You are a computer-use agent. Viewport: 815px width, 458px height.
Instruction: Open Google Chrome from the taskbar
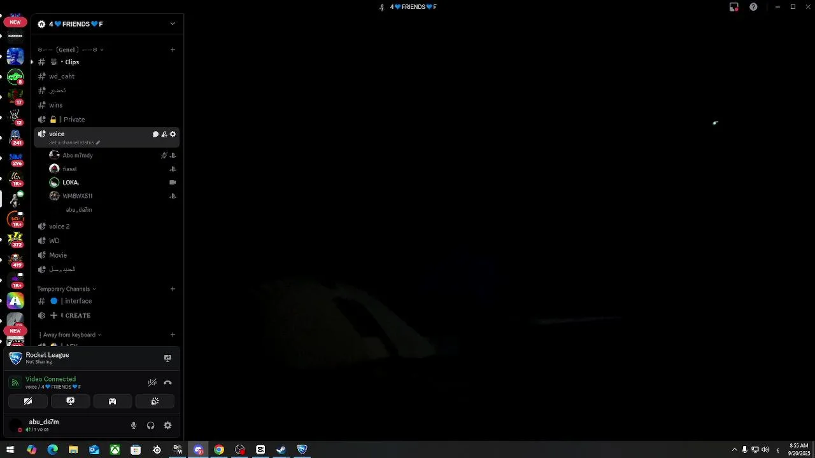tap(219, 450)
